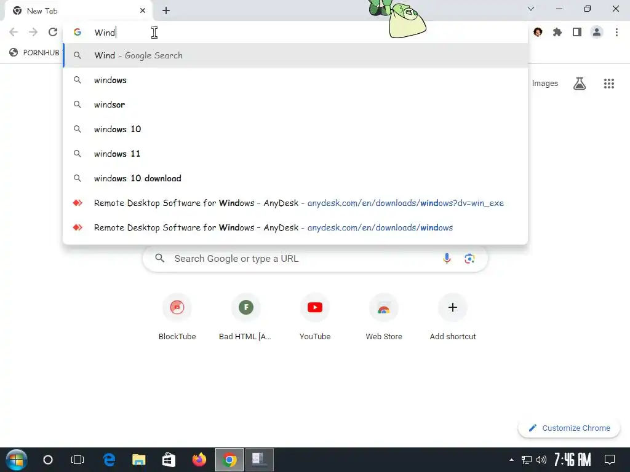Viewport: 630px width, 472px height.
Task: Choose the 'windows 11' suggestion
Action: [295, 154]
